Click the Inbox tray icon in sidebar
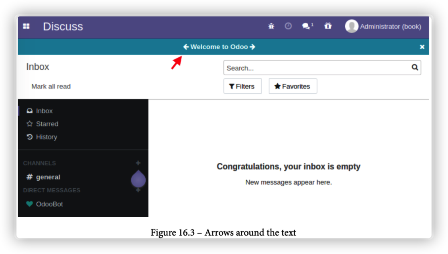 (x=29, y=111)
